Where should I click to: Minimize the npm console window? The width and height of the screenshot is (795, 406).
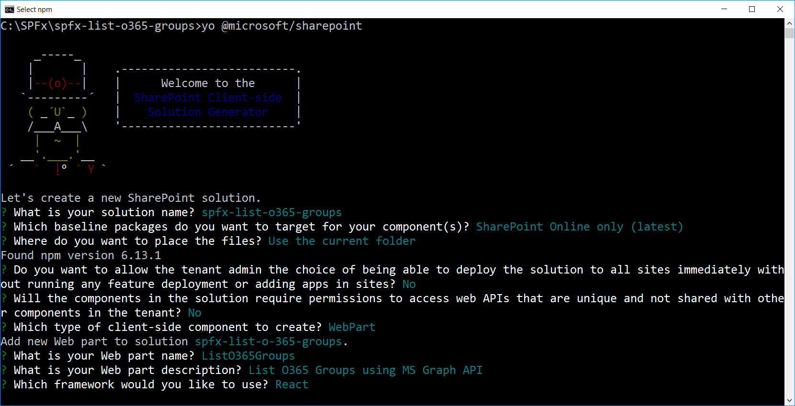click(x=724, y=9)
